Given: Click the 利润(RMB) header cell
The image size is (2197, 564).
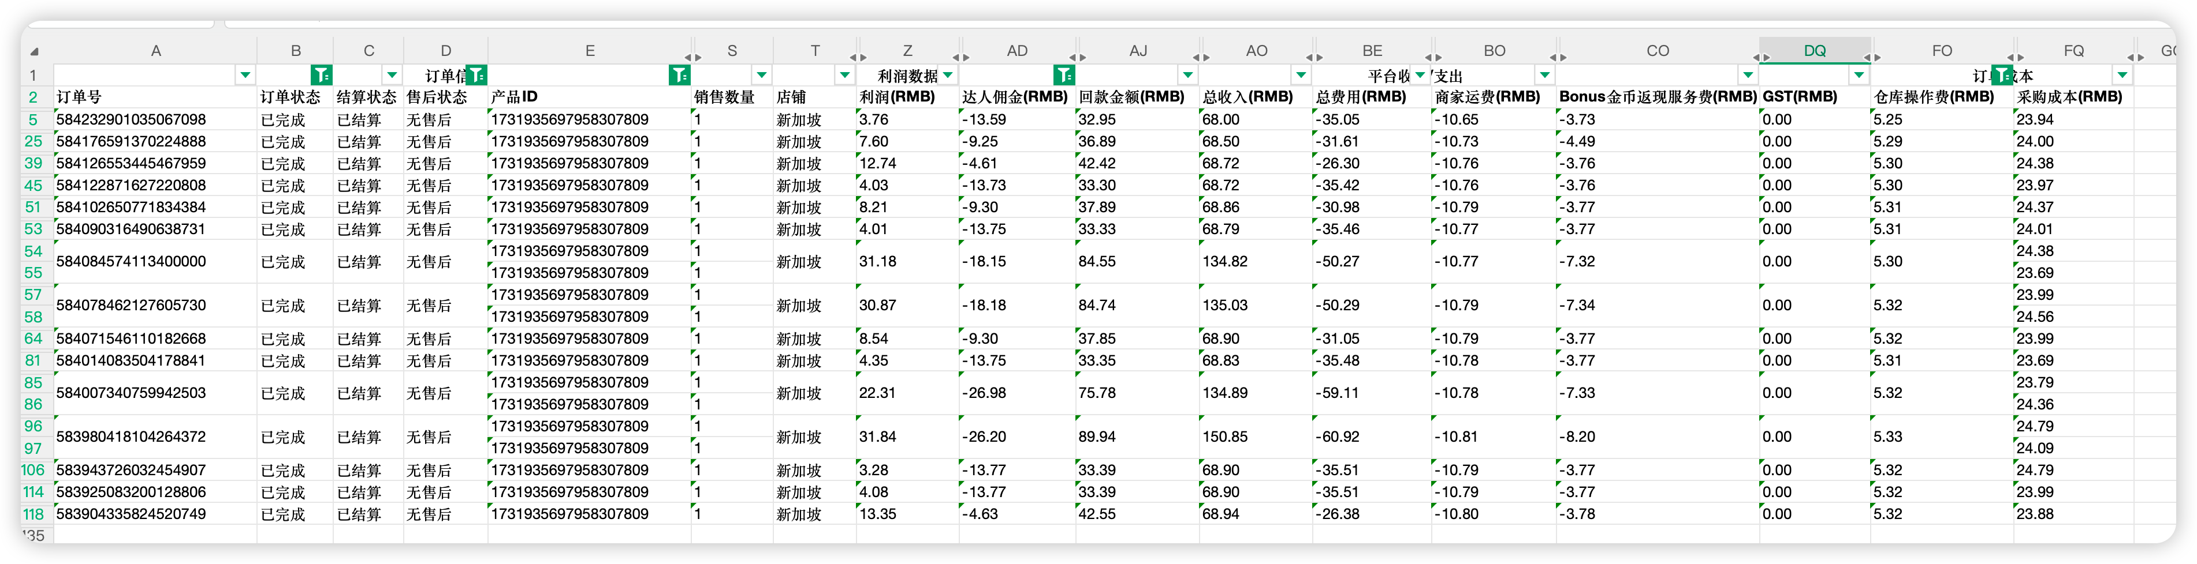Looking at the screenshot, I should (907, 97).
